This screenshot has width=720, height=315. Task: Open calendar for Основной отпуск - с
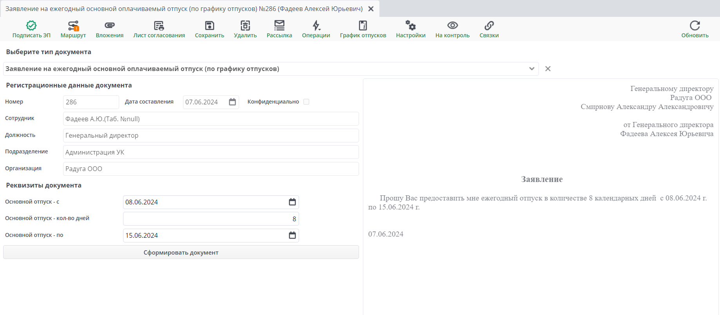point(292,202)
